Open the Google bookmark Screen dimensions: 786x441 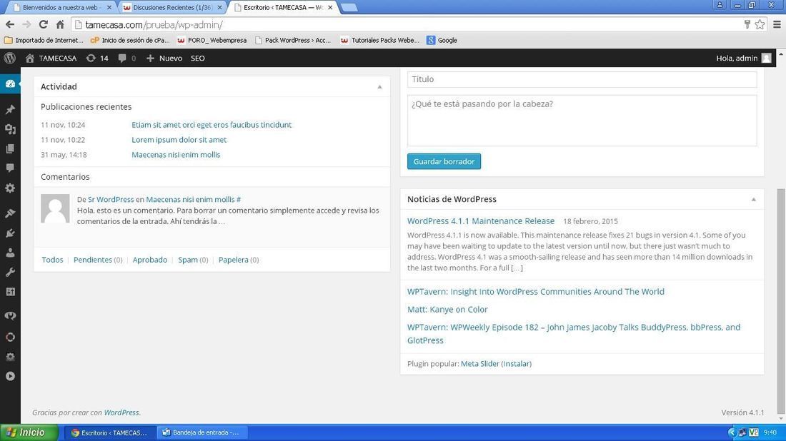442,40
